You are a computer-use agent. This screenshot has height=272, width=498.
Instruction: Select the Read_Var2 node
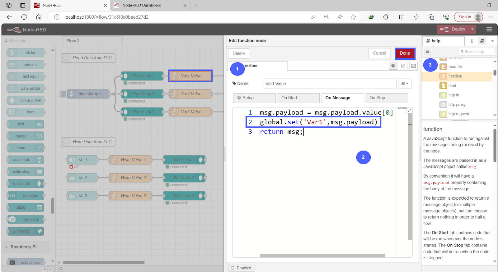143,94
